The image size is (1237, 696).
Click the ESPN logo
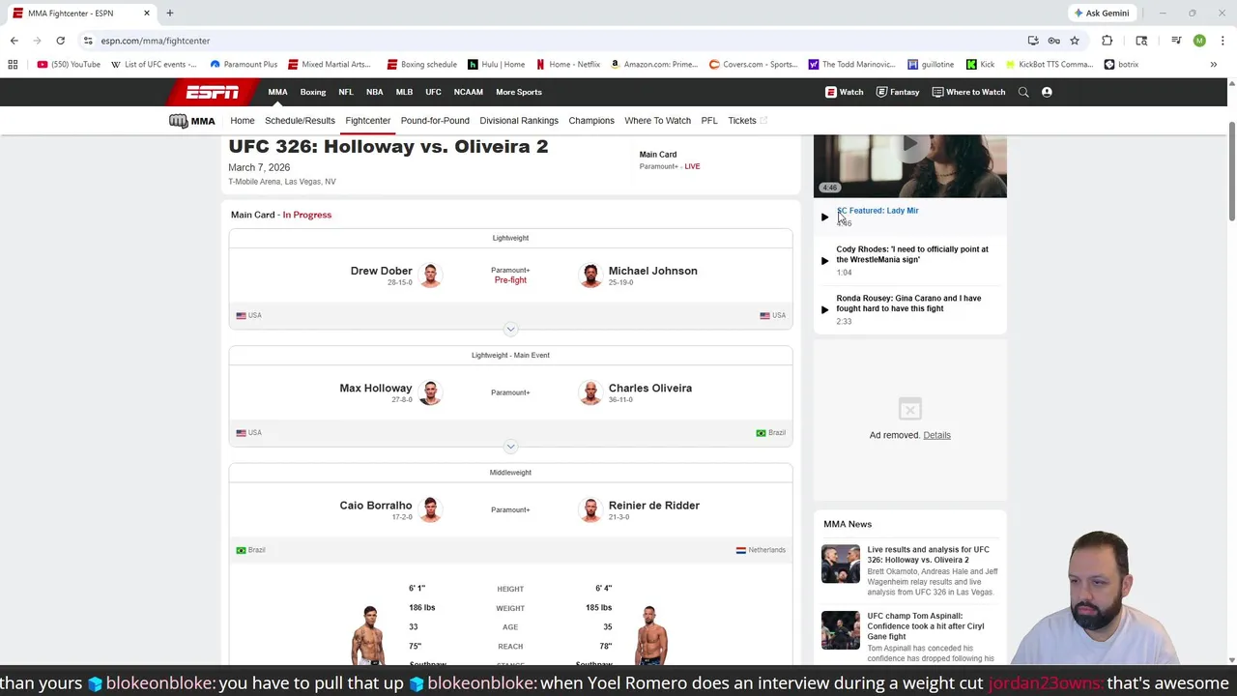click(x=213, y=92)
